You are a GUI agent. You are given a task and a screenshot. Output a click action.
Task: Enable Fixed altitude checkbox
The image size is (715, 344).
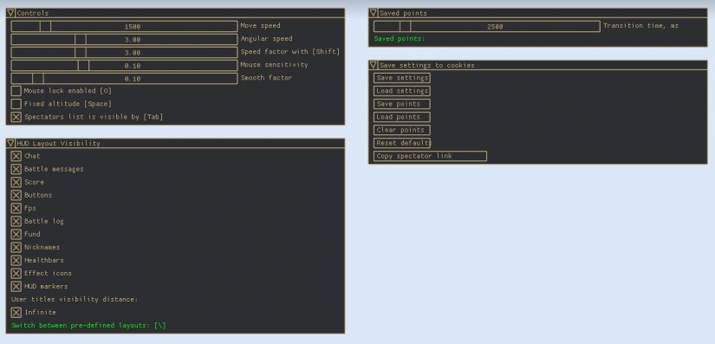click(x=16, y=104)
